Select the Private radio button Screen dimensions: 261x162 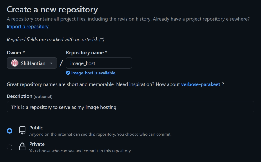pos(10,147)
